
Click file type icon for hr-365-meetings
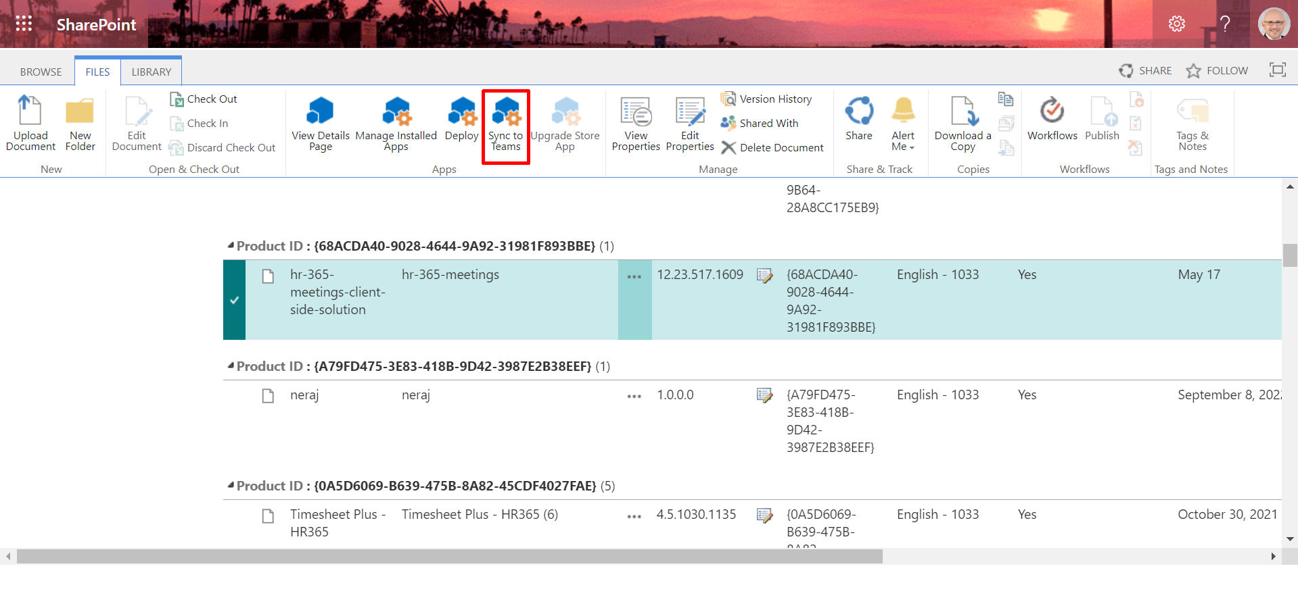(x=268, y=276)
